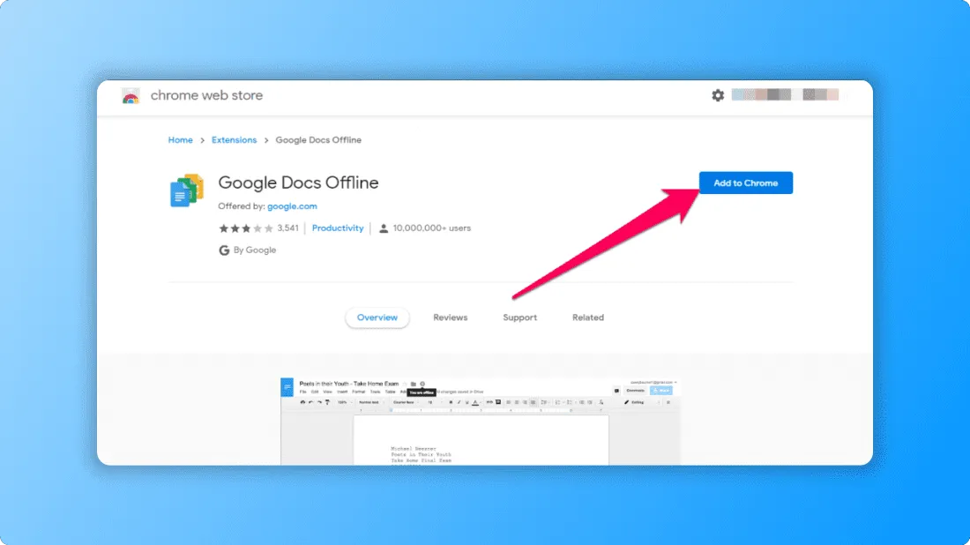Click the 10,000,000+ users text
This screenshot has height=545, width=970.
point(432,228)
